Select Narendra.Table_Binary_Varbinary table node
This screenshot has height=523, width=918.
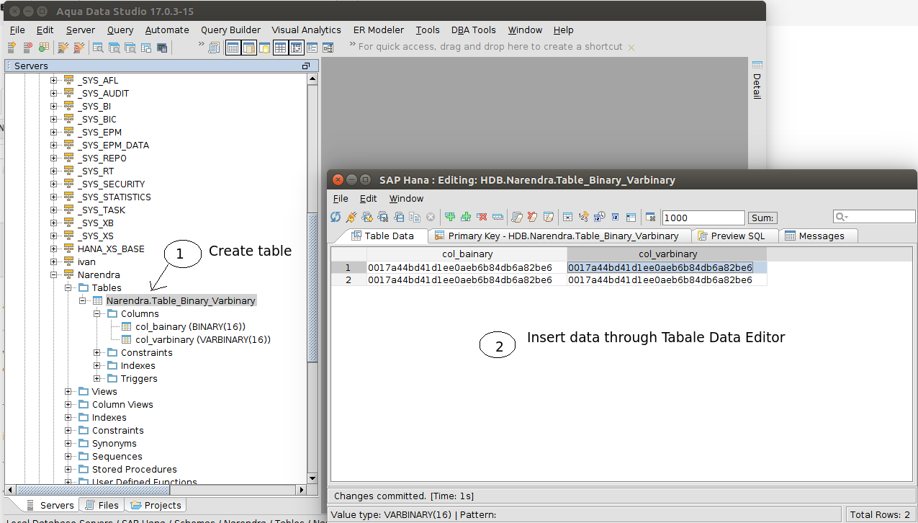[x=181, y=301]
